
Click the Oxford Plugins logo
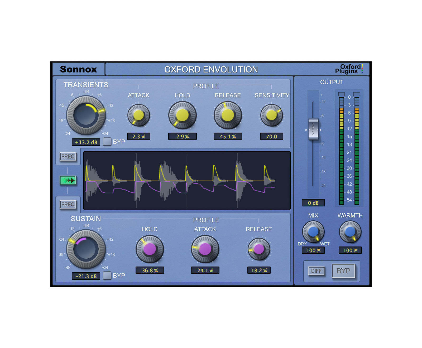coord(348,69)
